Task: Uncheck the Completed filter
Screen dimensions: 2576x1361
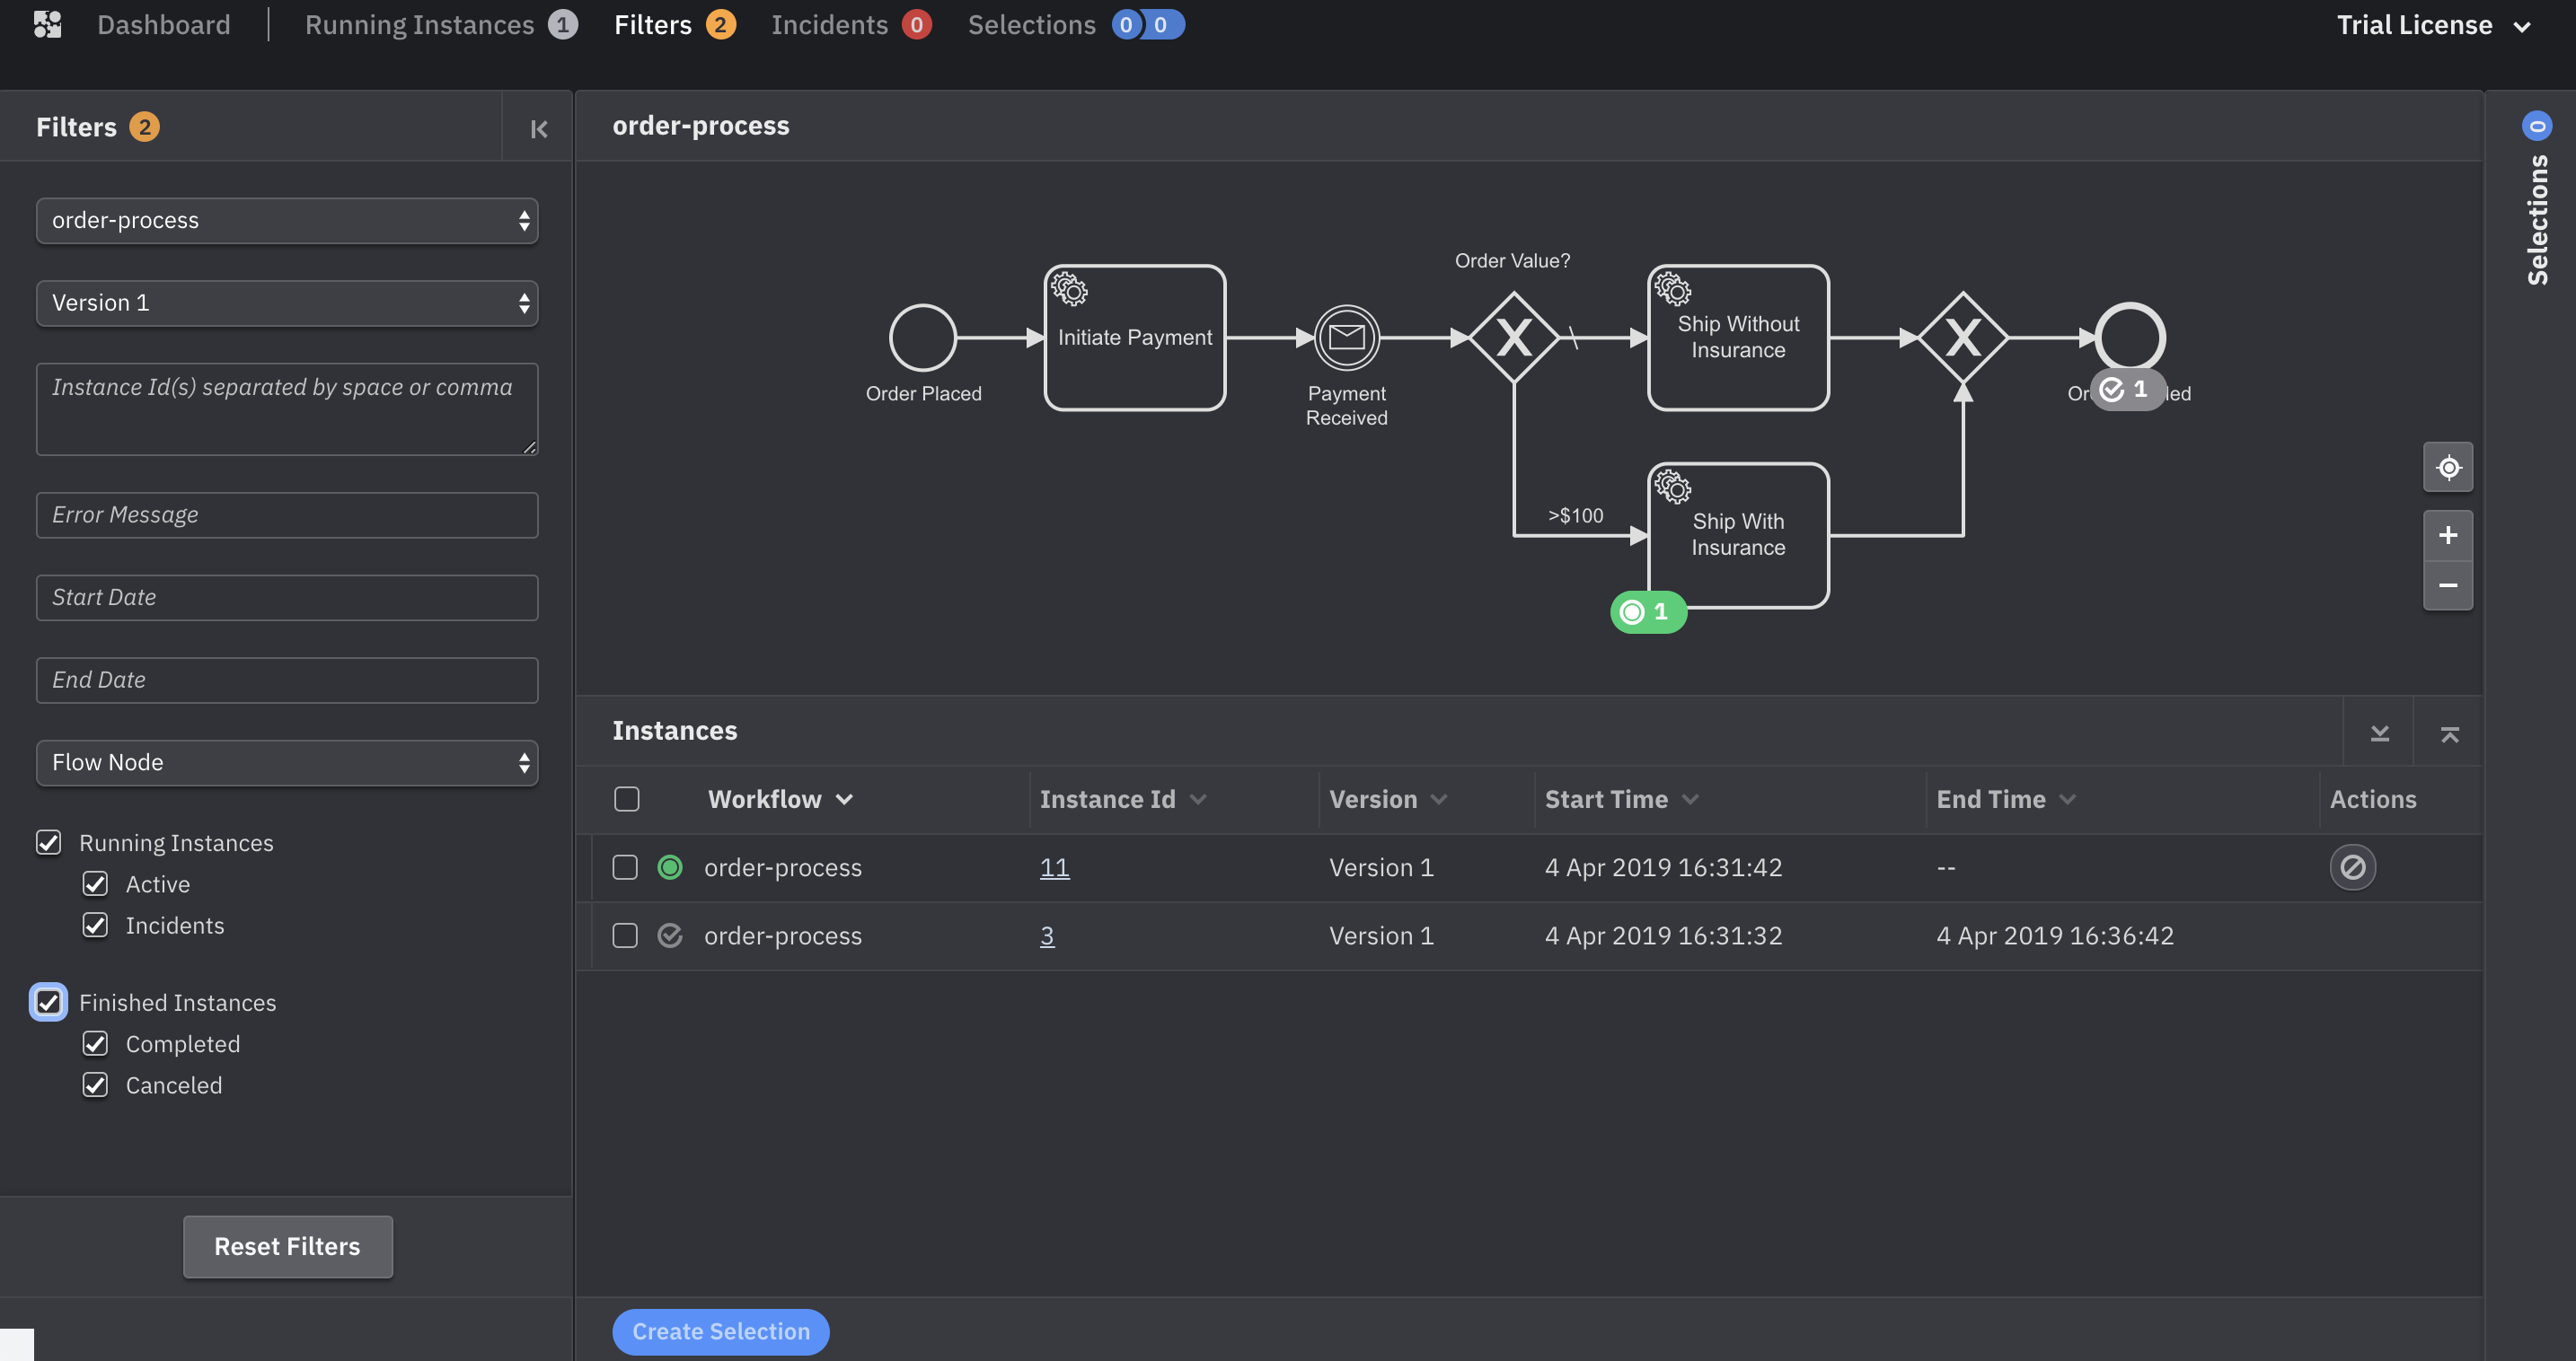Action: (95, 1043)
